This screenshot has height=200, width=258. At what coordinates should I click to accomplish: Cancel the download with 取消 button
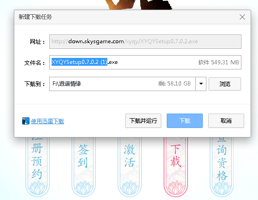[226, 120]
